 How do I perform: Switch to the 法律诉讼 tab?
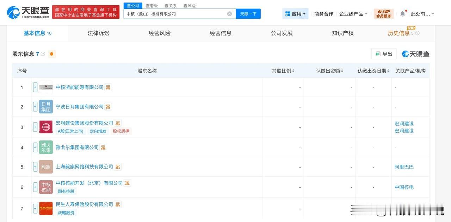pyautogui.click(x=99, y=33)
